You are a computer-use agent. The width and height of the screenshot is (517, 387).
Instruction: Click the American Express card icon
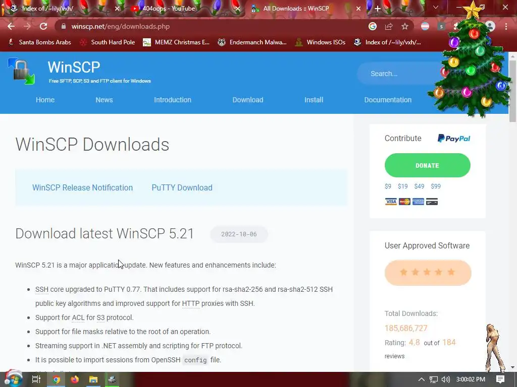pyautogui.click(x=418, y=202)
